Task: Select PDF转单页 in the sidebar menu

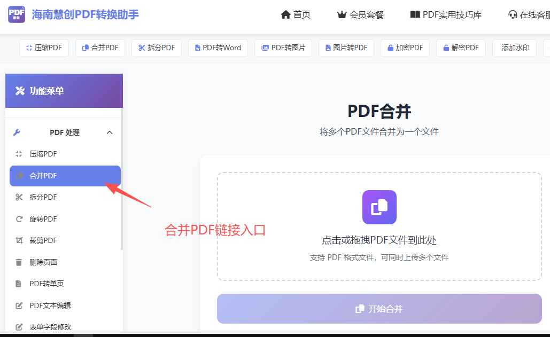Action: pos(65,284)
